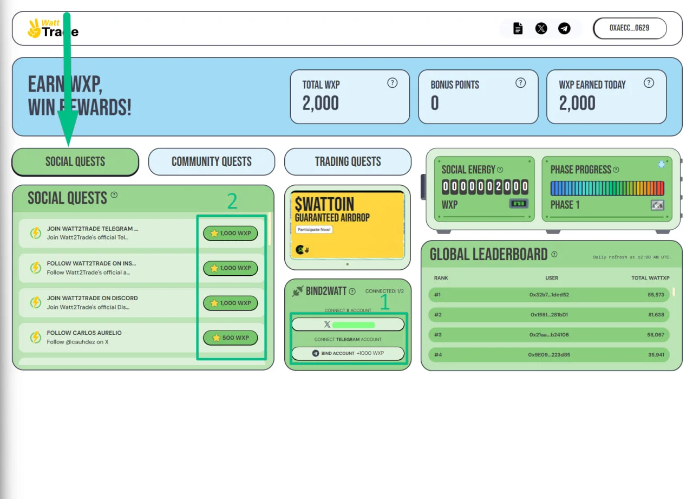Screen dimensions: 693x499
Task: Click the Watt Trade logo
Action: pos(53,29)
